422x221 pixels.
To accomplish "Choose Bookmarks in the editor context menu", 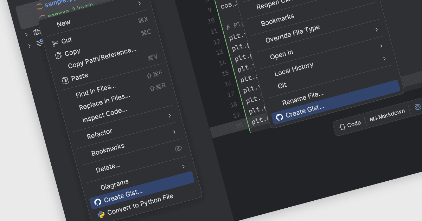I will coord(277,20).
